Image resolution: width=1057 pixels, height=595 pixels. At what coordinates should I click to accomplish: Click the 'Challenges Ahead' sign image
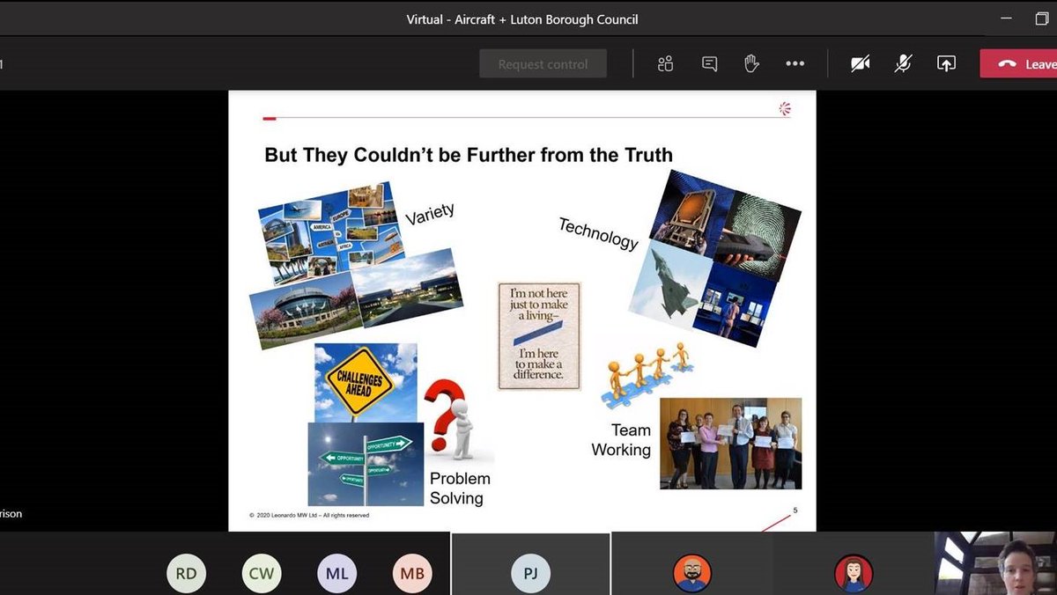click(x=366, y=383)
